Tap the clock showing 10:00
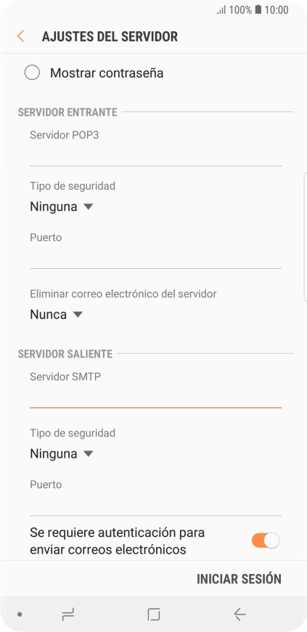This screenshot has width=307, height=632. coord(277,10)
